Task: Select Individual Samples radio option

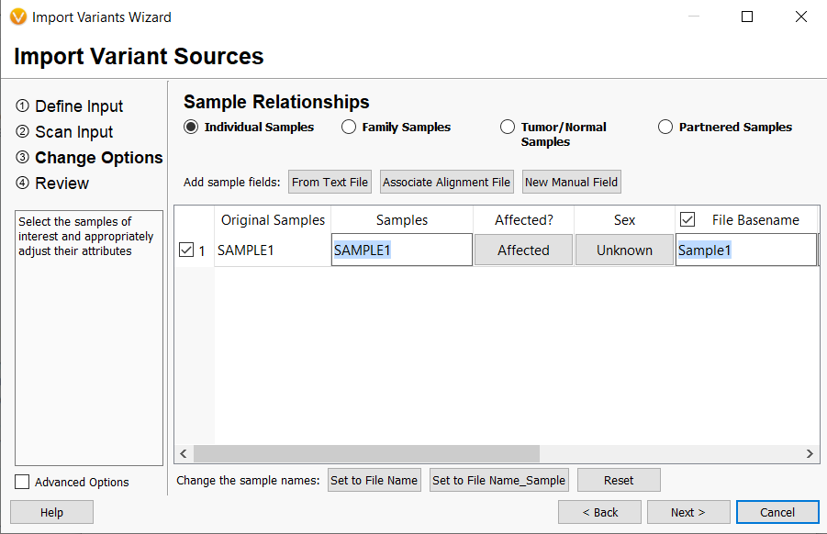Action: pyautogui.click(x=191, y=127)
